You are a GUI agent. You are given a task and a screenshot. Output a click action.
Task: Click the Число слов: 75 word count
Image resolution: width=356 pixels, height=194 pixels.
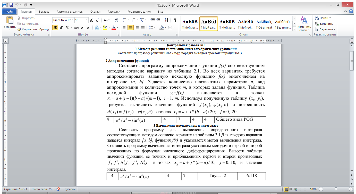(x=42, y=189)
